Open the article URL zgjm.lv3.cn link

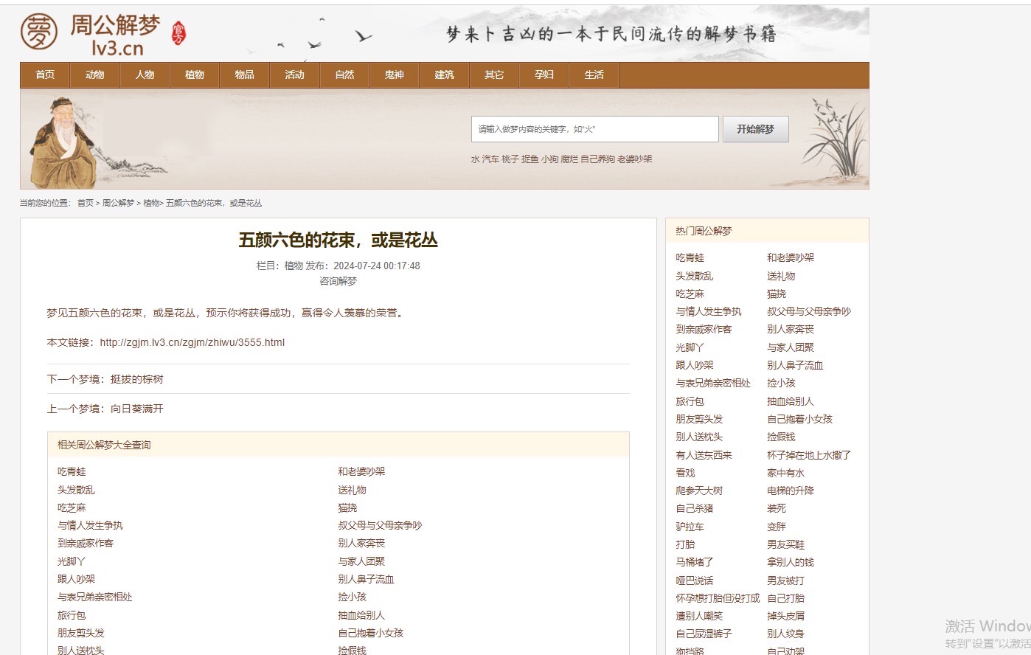point(192,342)
